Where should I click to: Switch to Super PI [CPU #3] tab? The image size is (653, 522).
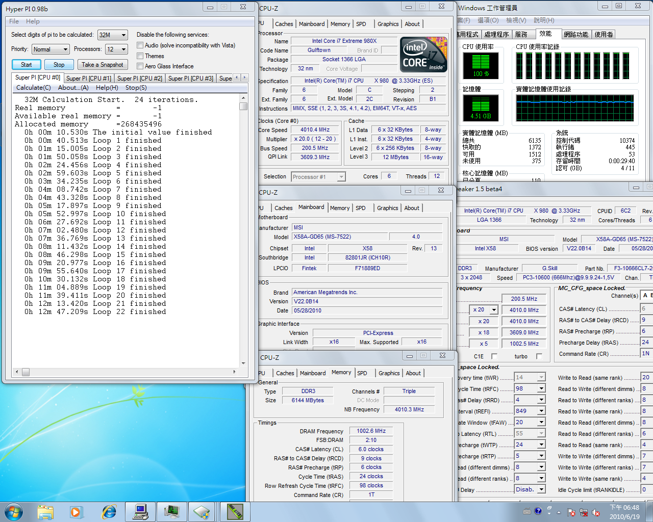191,79
